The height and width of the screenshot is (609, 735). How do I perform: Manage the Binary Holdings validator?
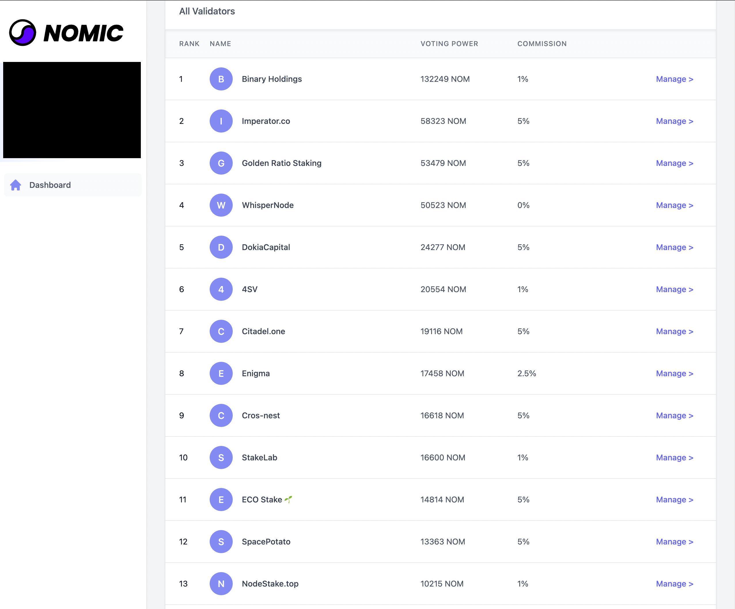(x=674, y=79)
